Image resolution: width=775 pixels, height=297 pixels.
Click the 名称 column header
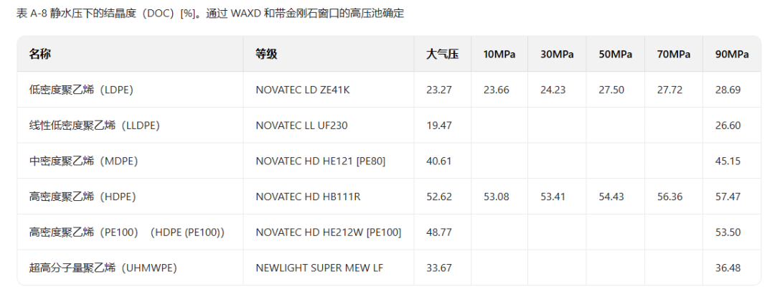pyautogui.click(x=39, y=55)
